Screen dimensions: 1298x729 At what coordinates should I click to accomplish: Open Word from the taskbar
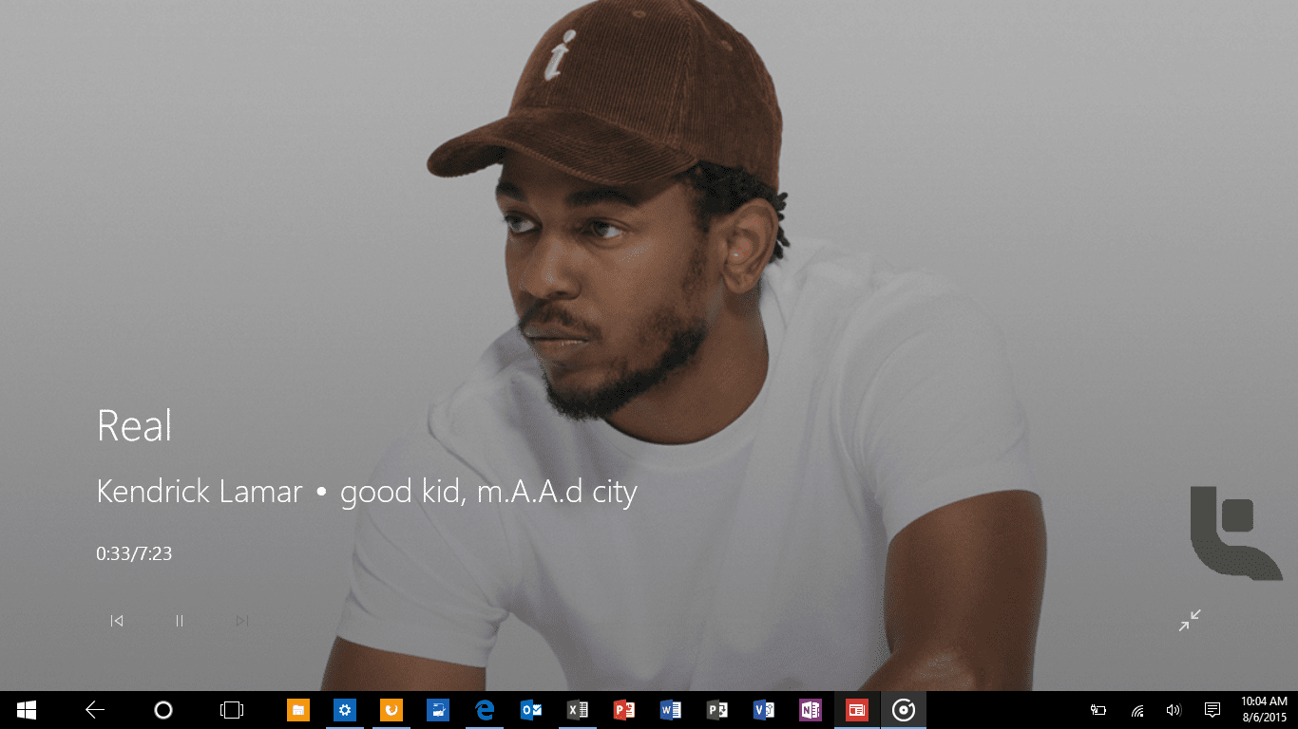pos(671,710)
